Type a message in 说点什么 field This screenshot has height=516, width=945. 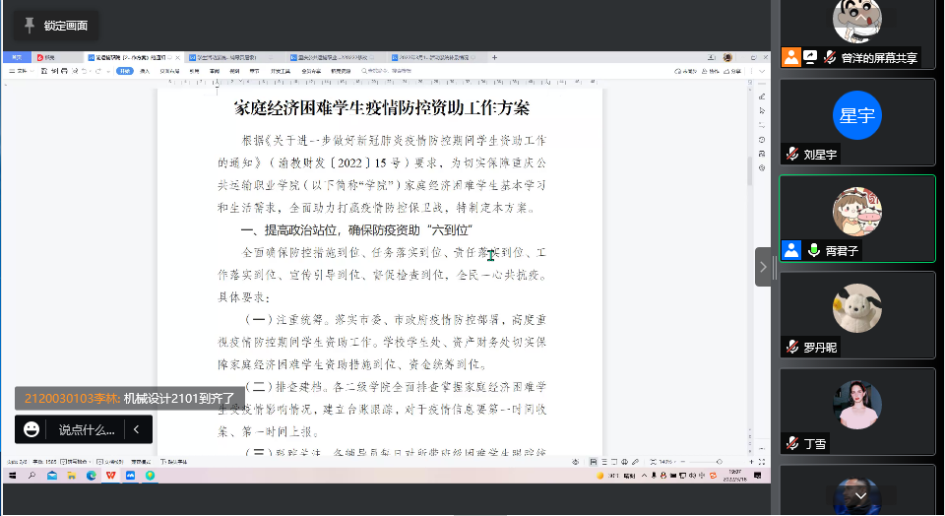tap(87, 429)
